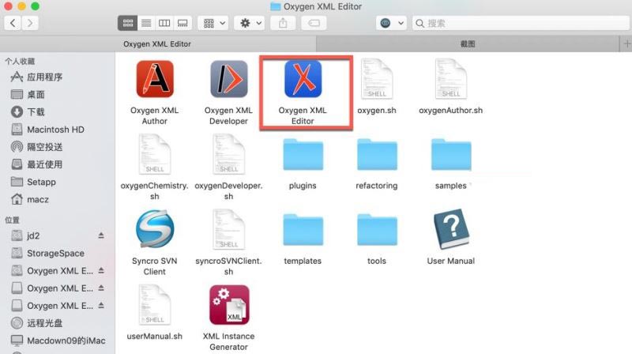This screenshot has height=354, width=632.
Task: Switch to the 截图 tab
Action: click(x=468, y=44)
